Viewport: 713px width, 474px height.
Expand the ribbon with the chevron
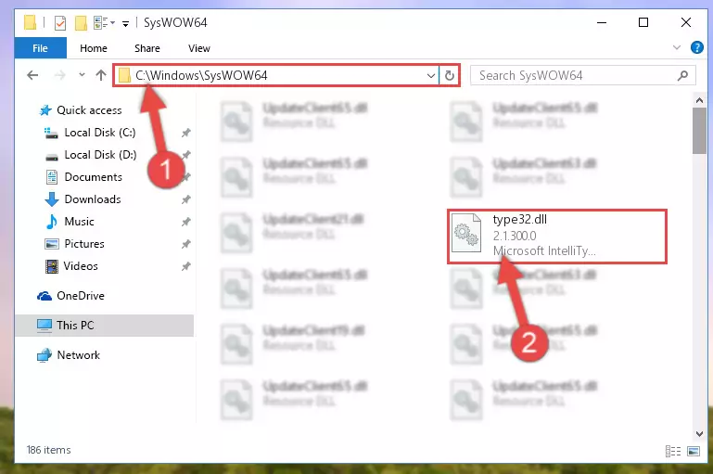pos(676,47)
